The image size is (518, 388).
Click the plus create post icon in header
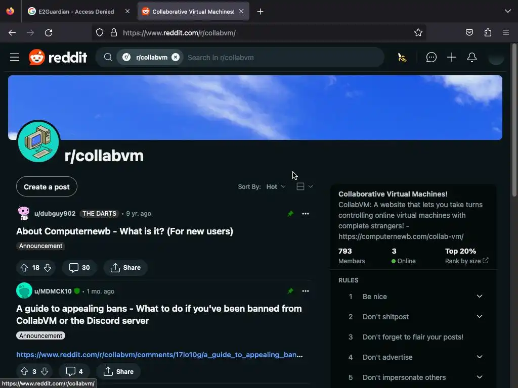[452, 58]
